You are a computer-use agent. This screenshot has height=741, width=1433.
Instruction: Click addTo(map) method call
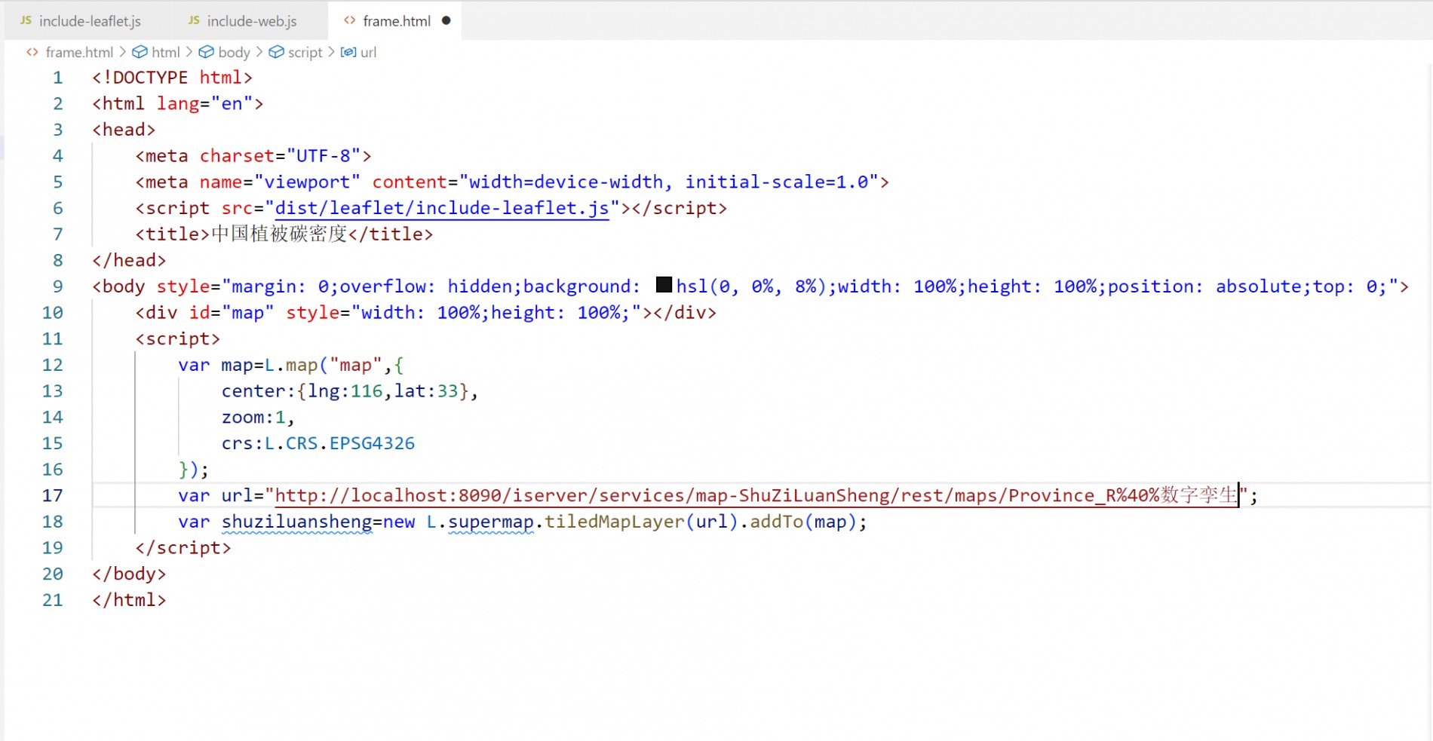pyautogui.click(x=803, y=522)
